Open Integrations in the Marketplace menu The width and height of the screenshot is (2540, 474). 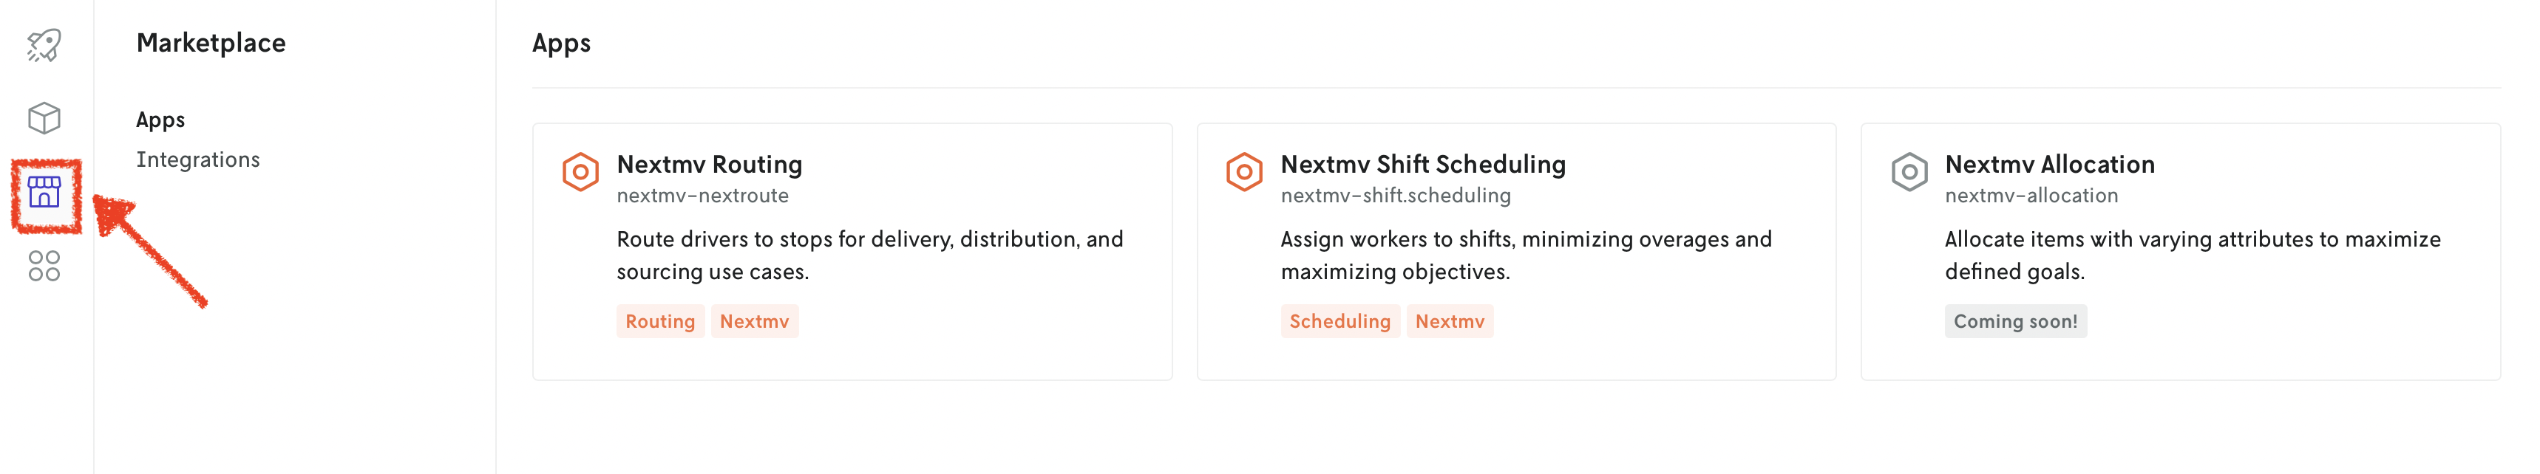tap(198, 159)
